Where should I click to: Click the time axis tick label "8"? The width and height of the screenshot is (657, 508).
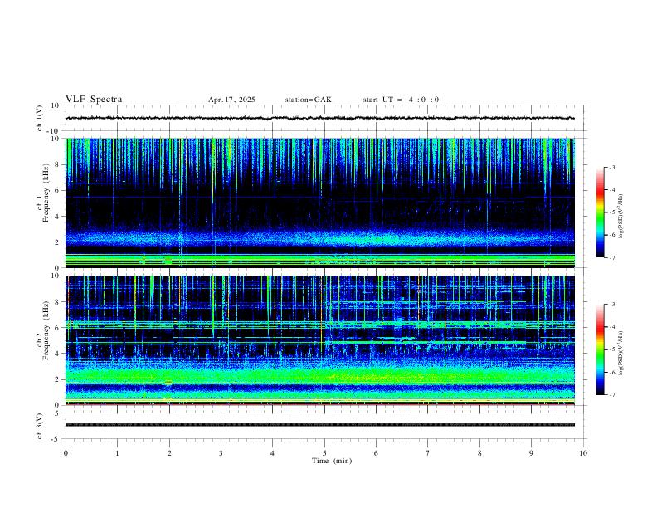tap(479, 453)
